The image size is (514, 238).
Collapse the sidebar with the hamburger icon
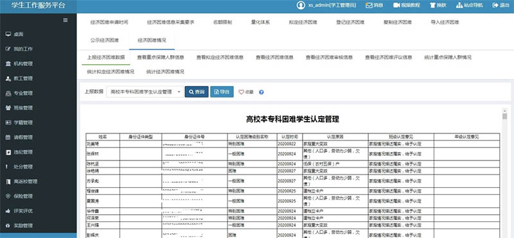pos(66,20)
